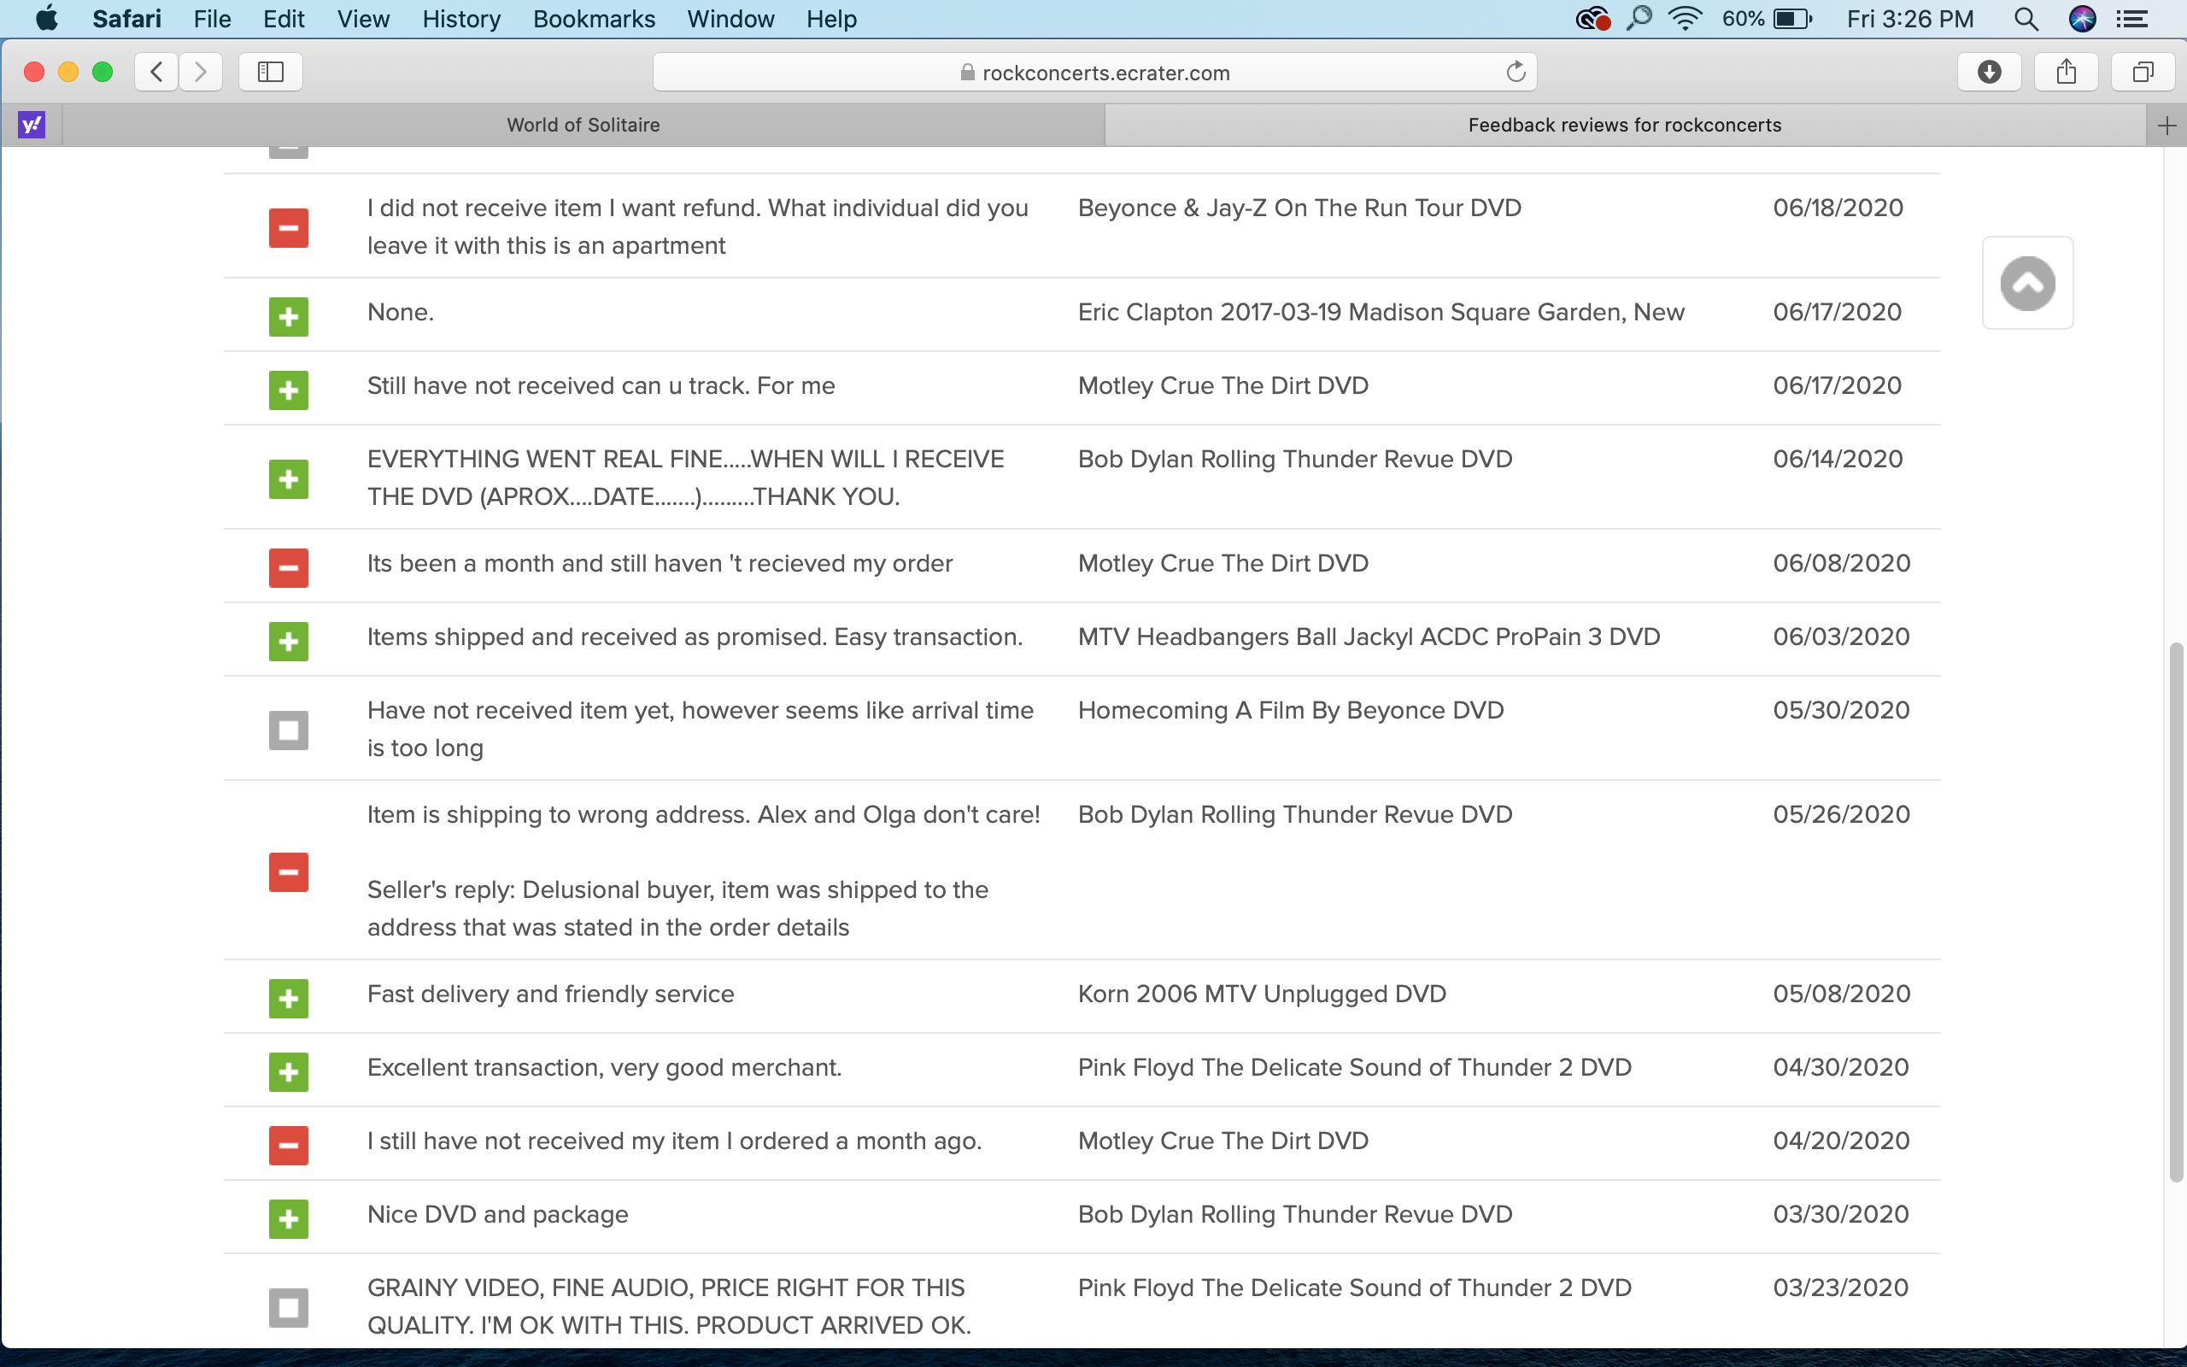Click the red negative icon for Beyonce & Jay-Z review
Image resolution: width=2187 pixels, height=1367 pixels.
click(x=288, y=228)
